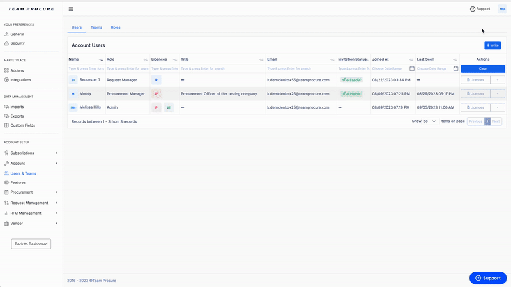Focus the Email search filter field
Image resolution: width=511 pixels, height=287 pixels.
tap(301, 69)
